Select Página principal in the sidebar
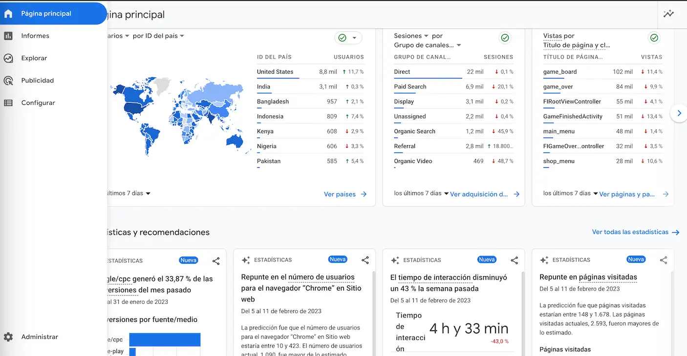This screenshot has height=356, width=687. (x=46, y=14)
